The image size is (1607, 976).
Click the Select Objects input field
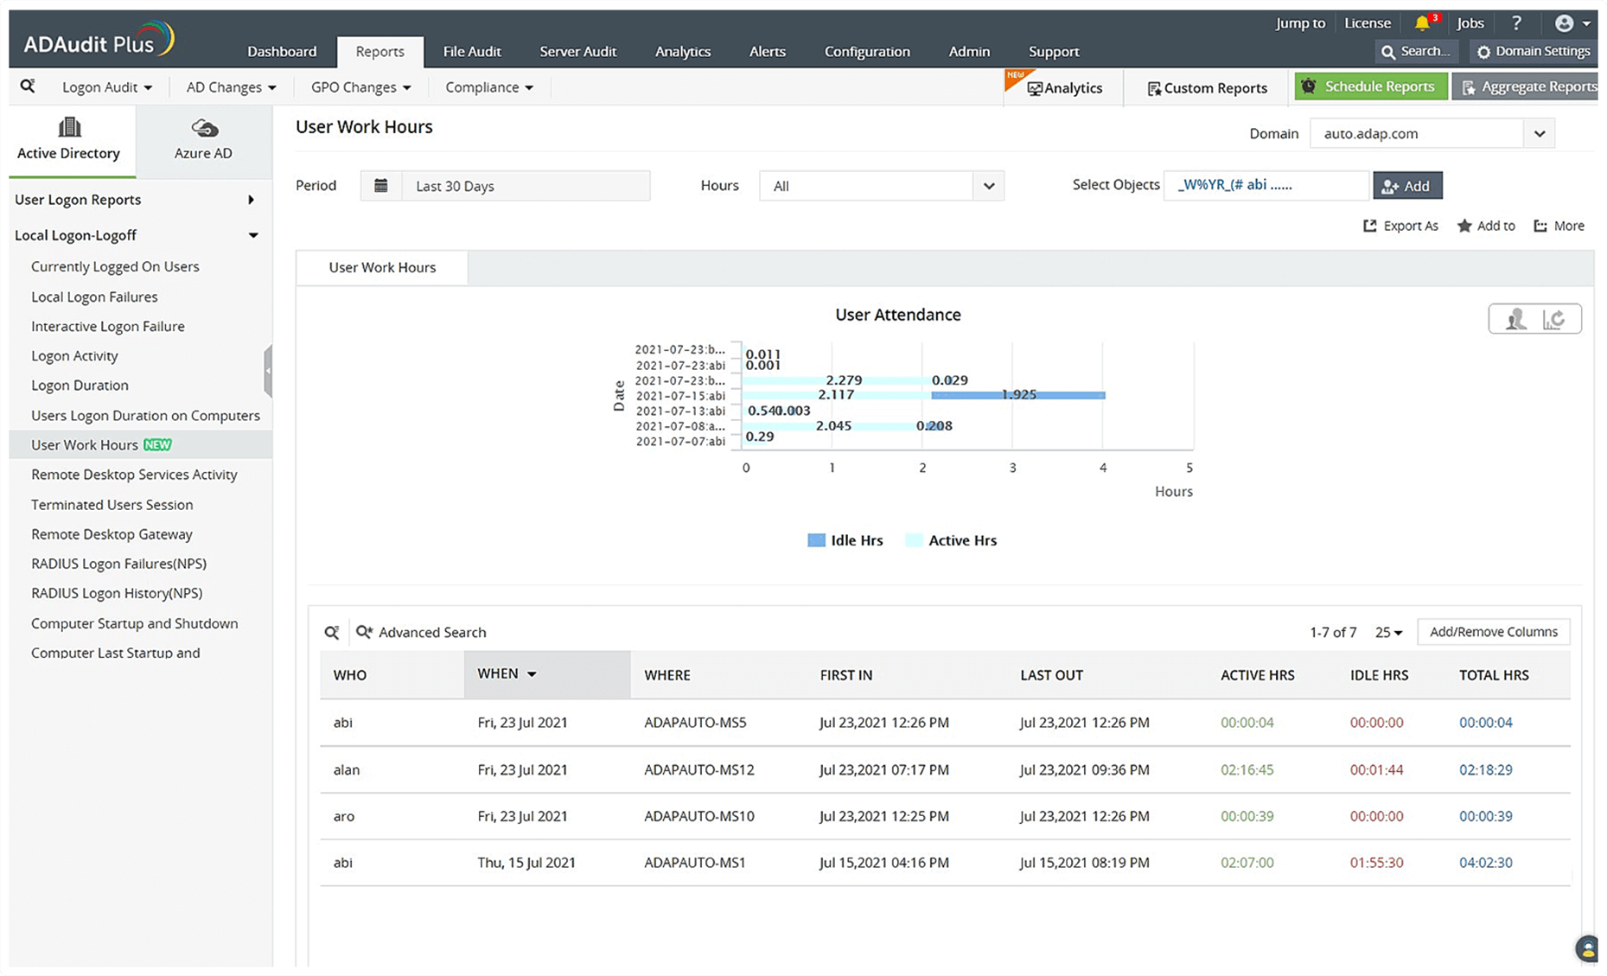(x=1266, y=185)
